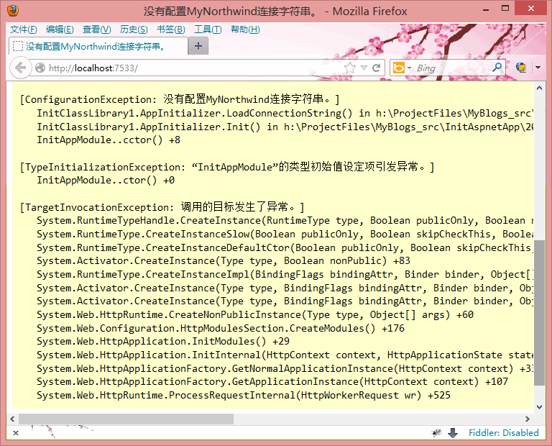Open the Bing search engine selector
The image size is (552, 446).
[402, 68]
